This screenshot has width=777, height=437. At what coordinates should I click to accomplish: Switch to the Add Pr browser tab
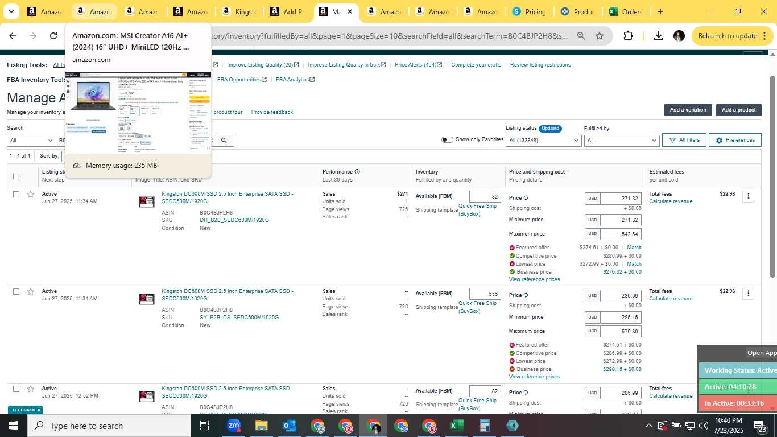[287, 11]
